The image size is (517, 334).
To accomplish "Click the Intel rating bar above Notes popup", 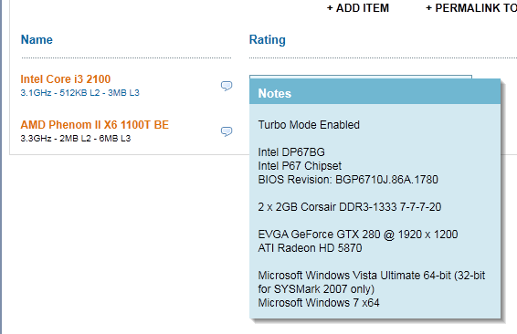I will tap(361, 77).
